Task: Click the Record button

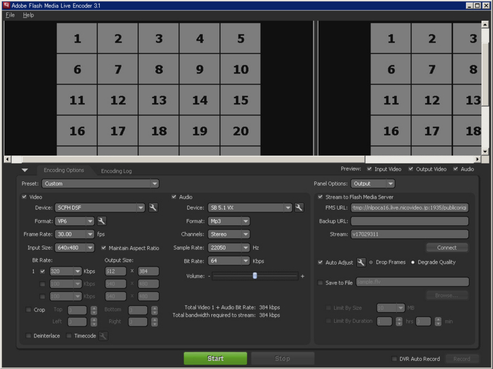Action: (x=462, y=359)
